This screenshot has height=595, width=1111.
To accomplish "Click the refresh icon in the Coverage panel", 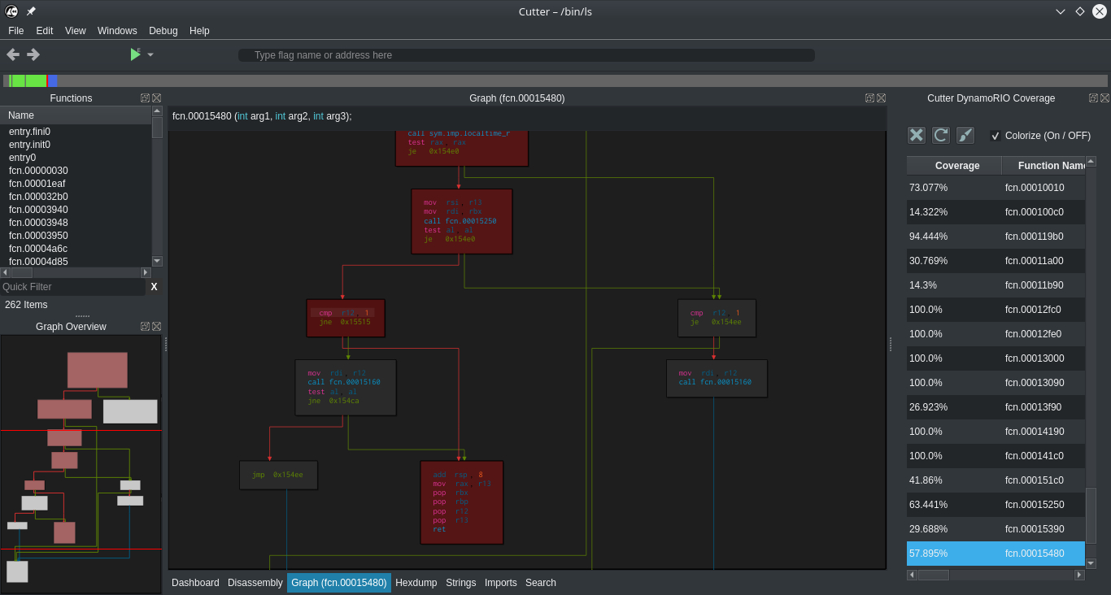I will [x=941, y=136].
